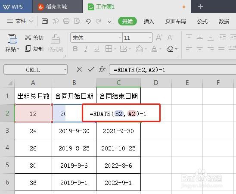Click the Save icon in quick toolbar

pos(45,21)
